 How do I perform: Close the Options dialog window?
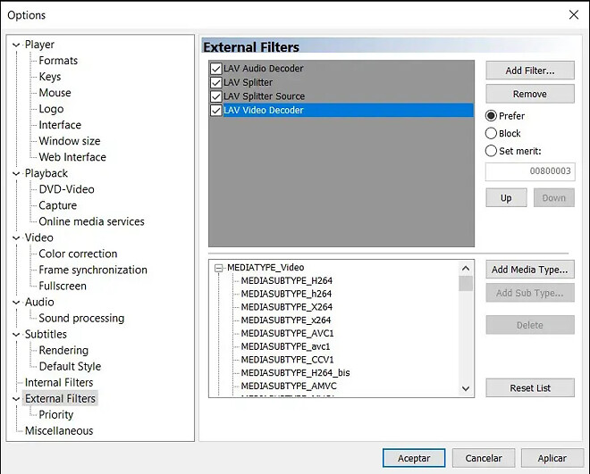pos(573,14)
